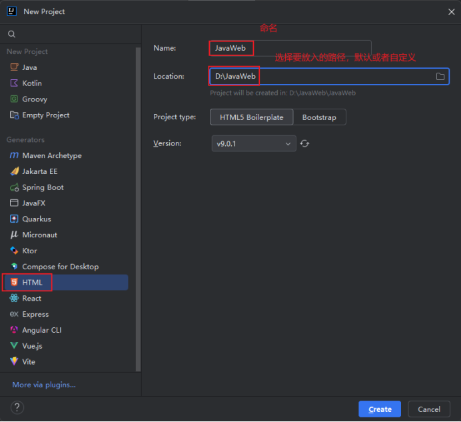Open the Version v9.0.1 dropdown
The image size is (461, 422).
click(254, 143)
